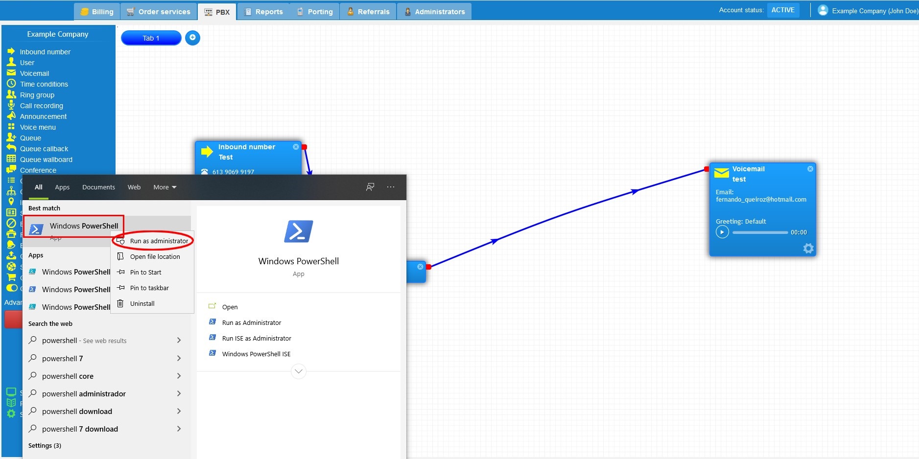Play the Default greeting on Voicemail node

(722, 232)
